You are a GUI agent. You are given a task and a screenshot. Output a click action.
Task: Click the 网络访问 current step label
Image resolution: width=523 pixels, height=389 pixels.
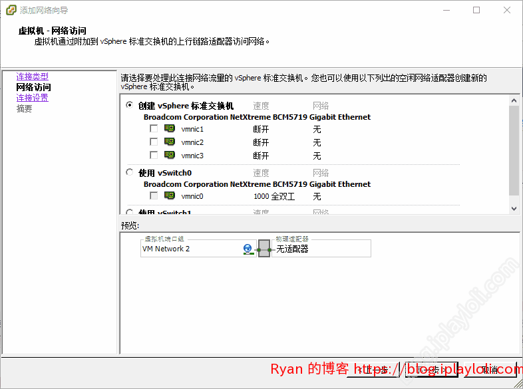pyautogui.click(x=34, y=87)
